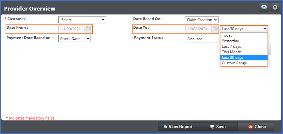
Task: Open Payment Date Based on dropdown
Action: (x=74, y=39)
